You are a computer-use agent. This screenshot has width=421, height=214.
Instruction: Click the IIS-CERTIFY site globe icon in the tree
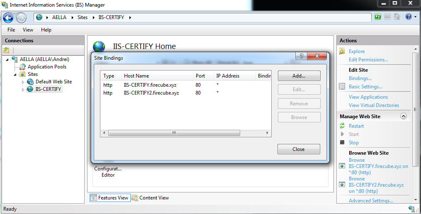tap(30, 89)
